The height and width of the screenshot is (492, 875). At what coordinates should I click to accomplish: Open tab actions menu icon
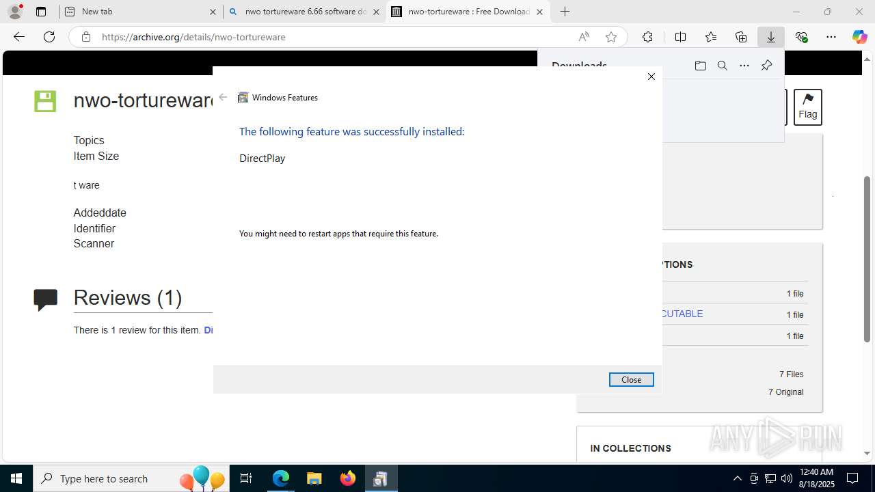pos(41,12)
